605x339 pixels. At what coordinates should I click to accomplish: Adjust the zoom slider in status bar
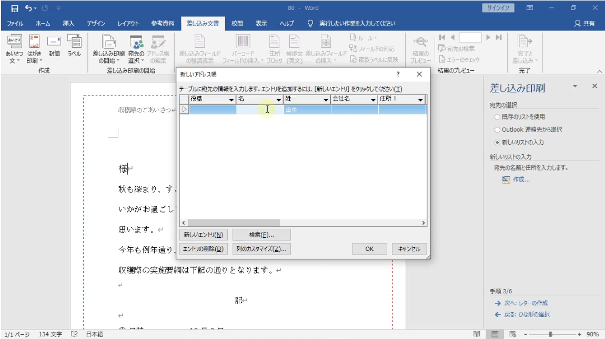pyautogui.click(x=551, y=334)
